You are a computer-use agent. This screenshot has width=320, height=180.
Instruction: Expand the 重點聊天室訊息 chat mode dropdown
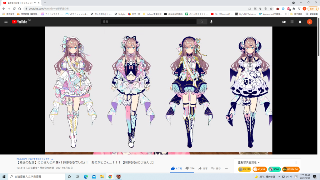click(x=249, y=162)
